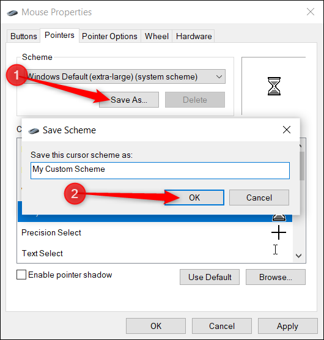This screenshot has height=340, width=324.
Task: Select the Precision Select crosshair cursor icon
Action: tap(279, 232)
